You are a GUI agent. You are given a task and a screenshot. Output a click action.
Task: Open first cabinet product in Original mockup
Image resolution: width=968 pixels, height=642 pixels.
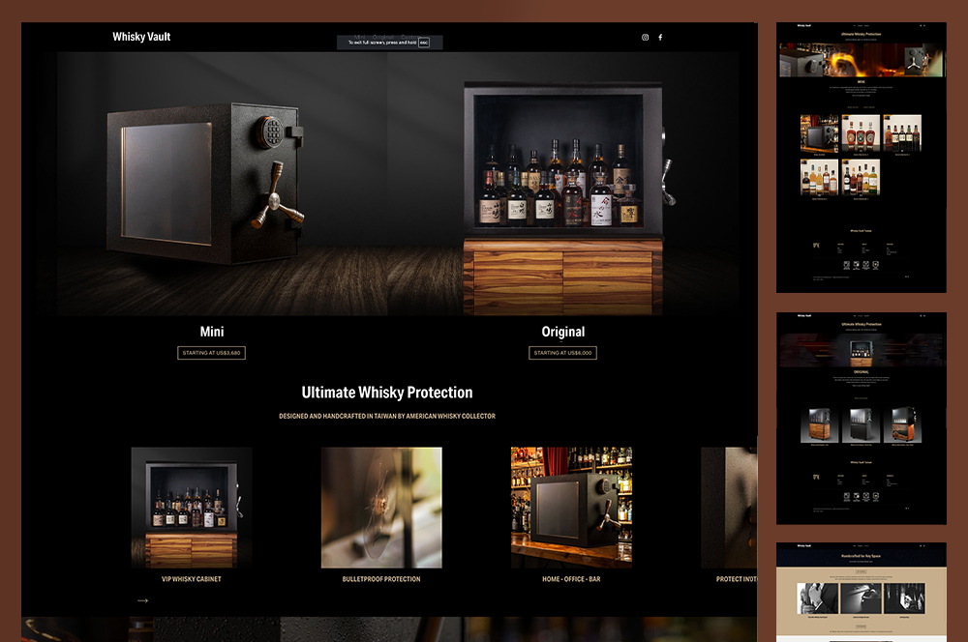tap(819, 424)
